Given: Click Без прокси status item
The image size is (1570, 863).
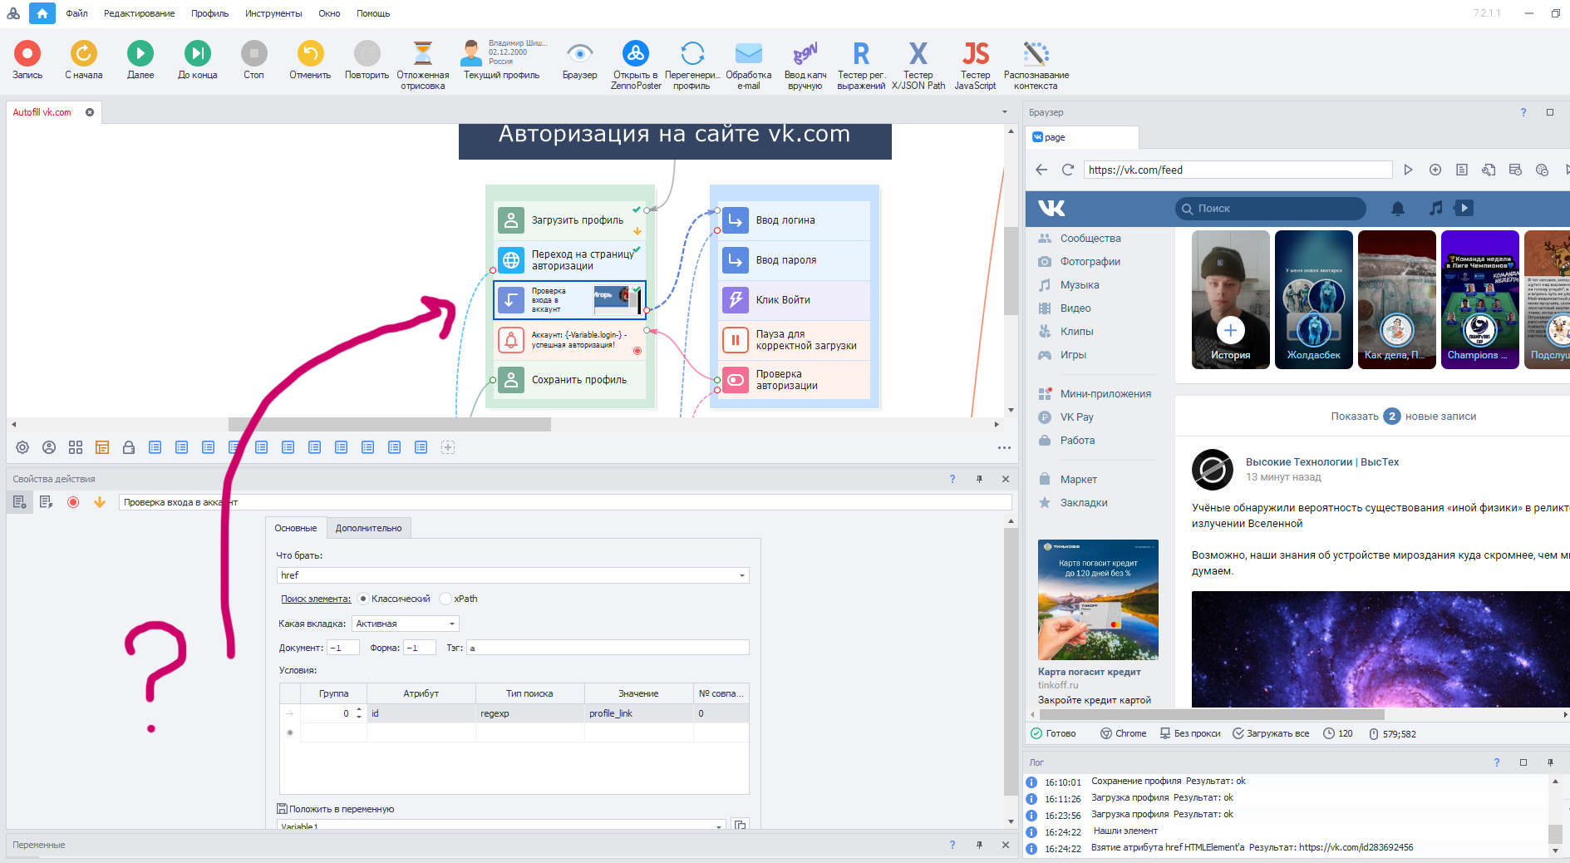Looking at the screenshot, I should tap(1190, 733).
